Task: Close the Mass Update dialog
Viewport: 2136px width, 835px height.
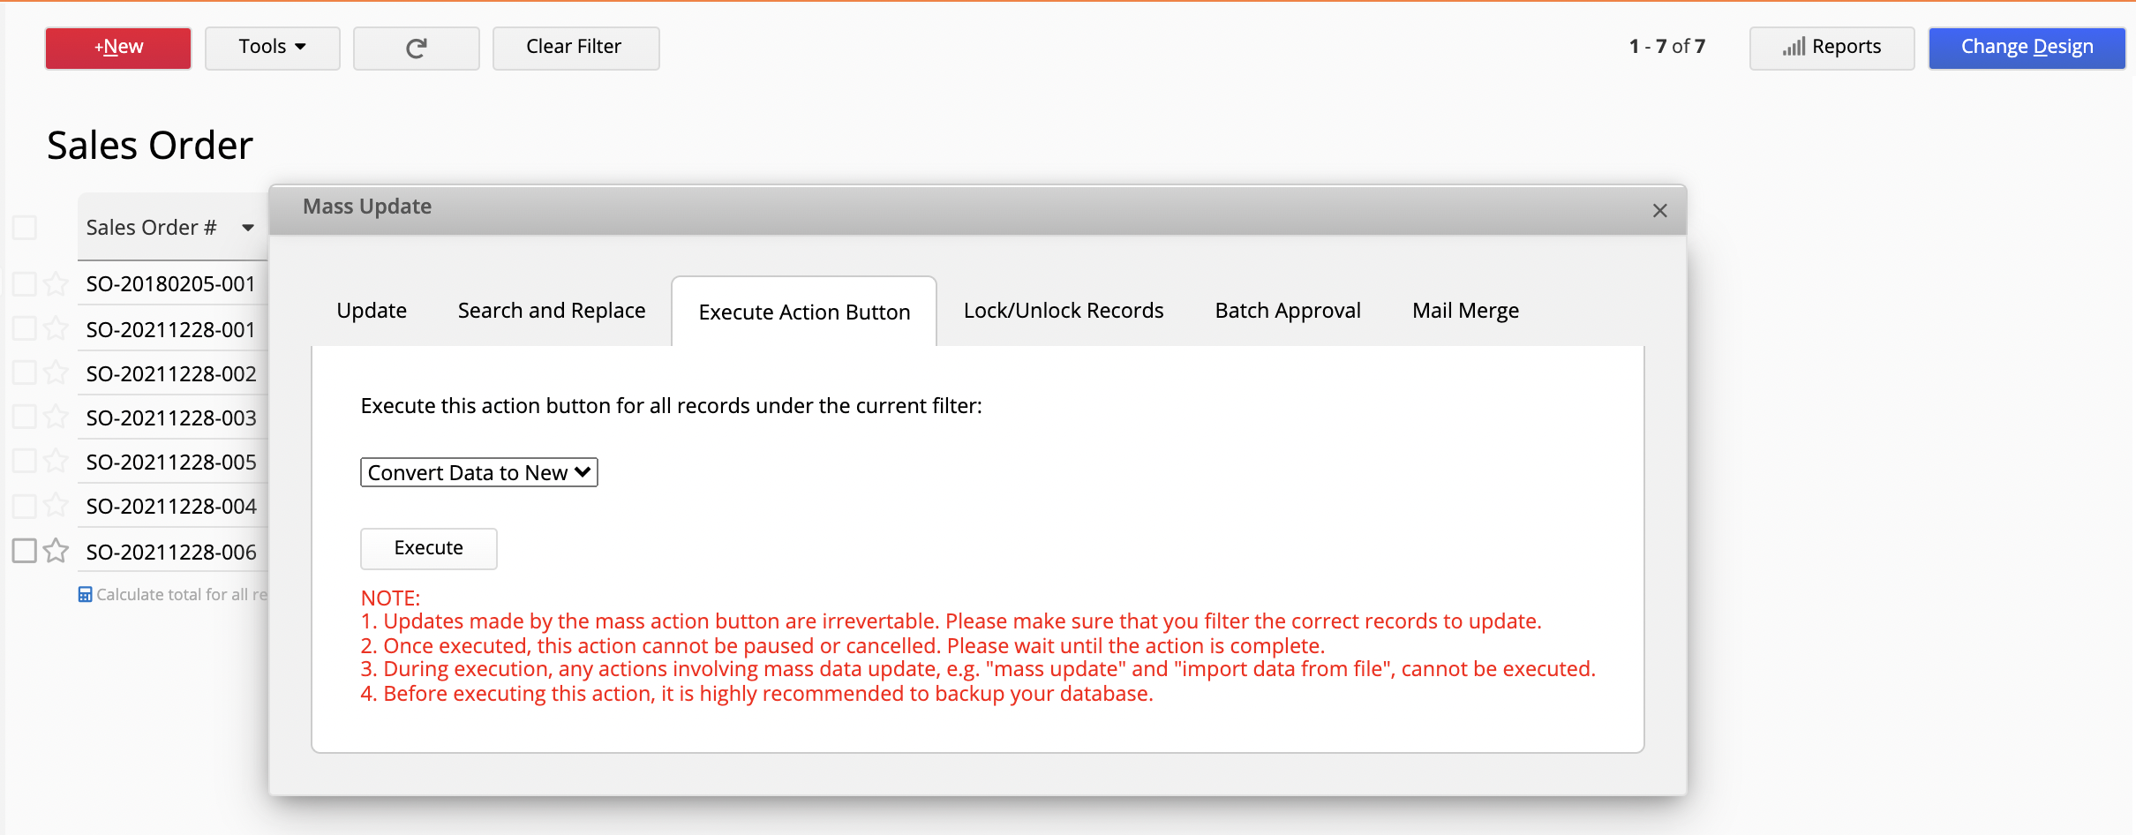Action: click(x=1659, y=210)
